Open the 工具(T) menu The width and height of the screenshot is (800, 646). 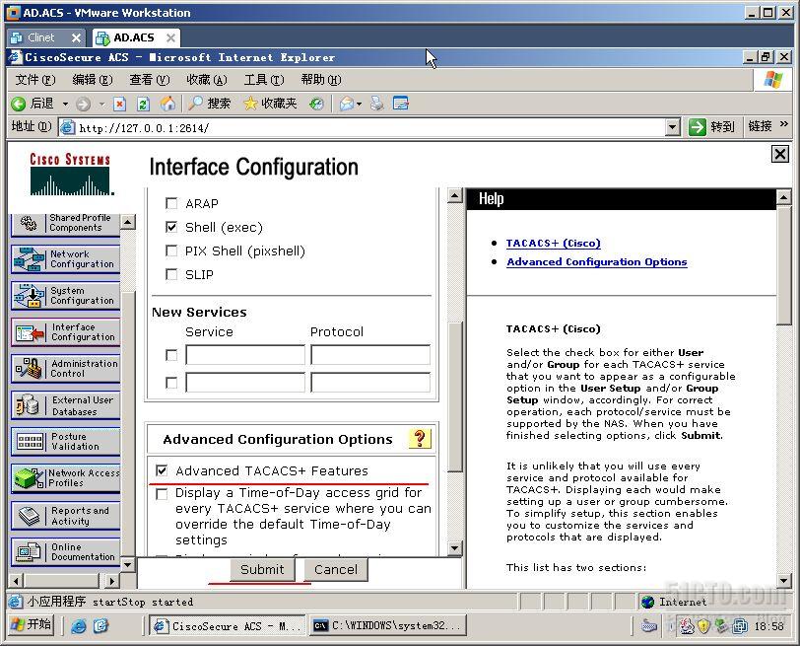(264, 80)
